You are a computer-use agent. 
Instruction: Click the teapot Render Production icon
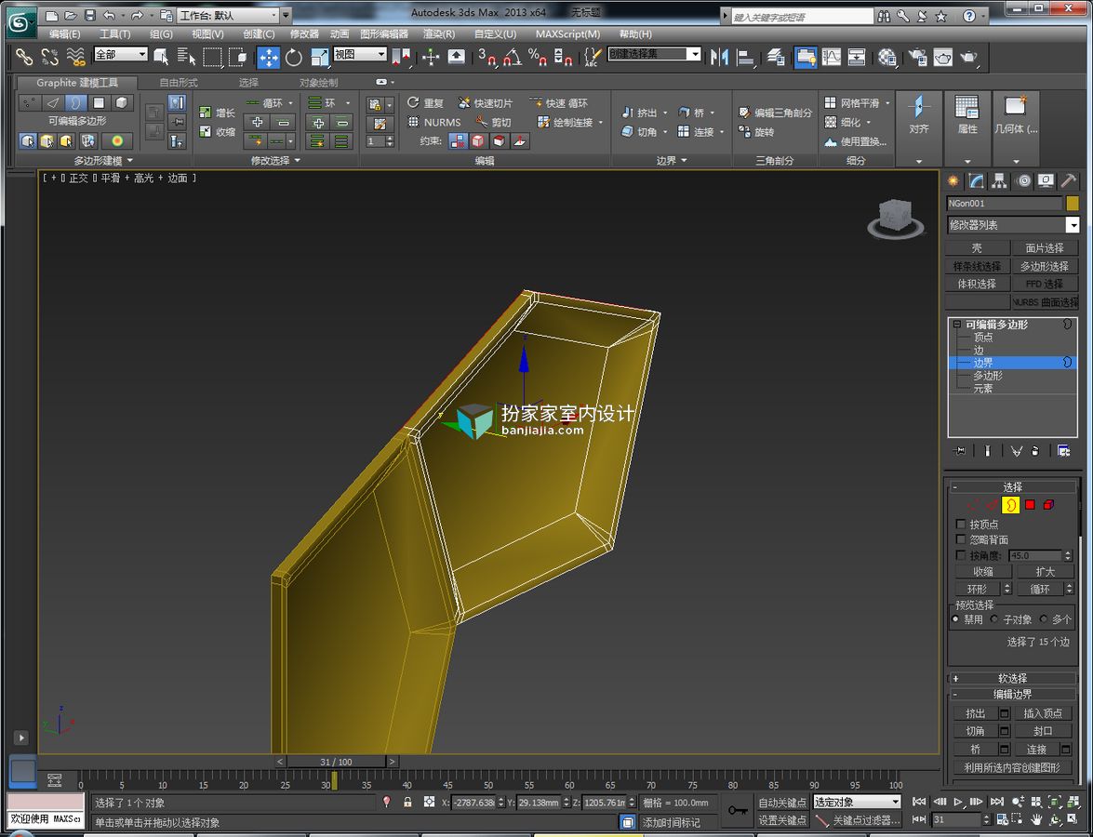(969, 57)
